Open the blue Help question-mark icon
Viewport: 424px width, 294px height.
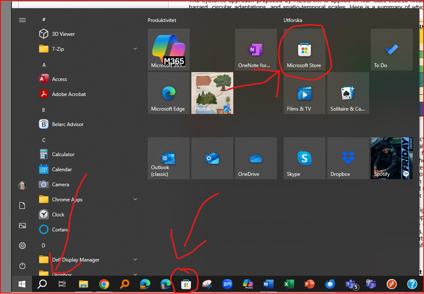click(412, 284)
